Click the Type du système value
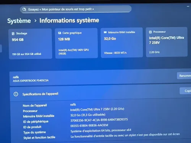Image resolution: width=191 pixels, height=143 pixels. pos(101,130)
